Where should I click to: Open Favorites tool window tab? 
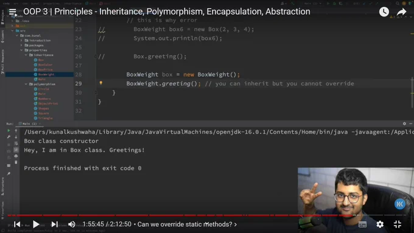point(2,210)
